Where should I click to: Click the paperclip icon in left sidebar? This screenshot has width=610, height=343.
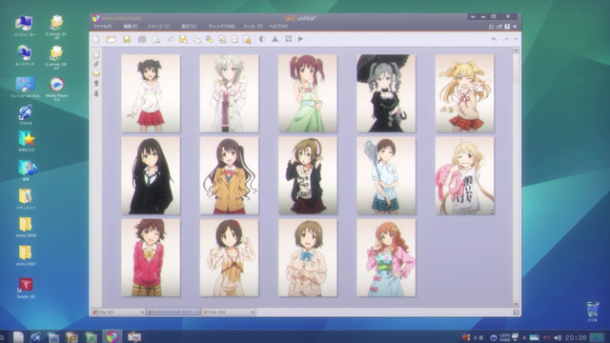[x=96, y=64]
